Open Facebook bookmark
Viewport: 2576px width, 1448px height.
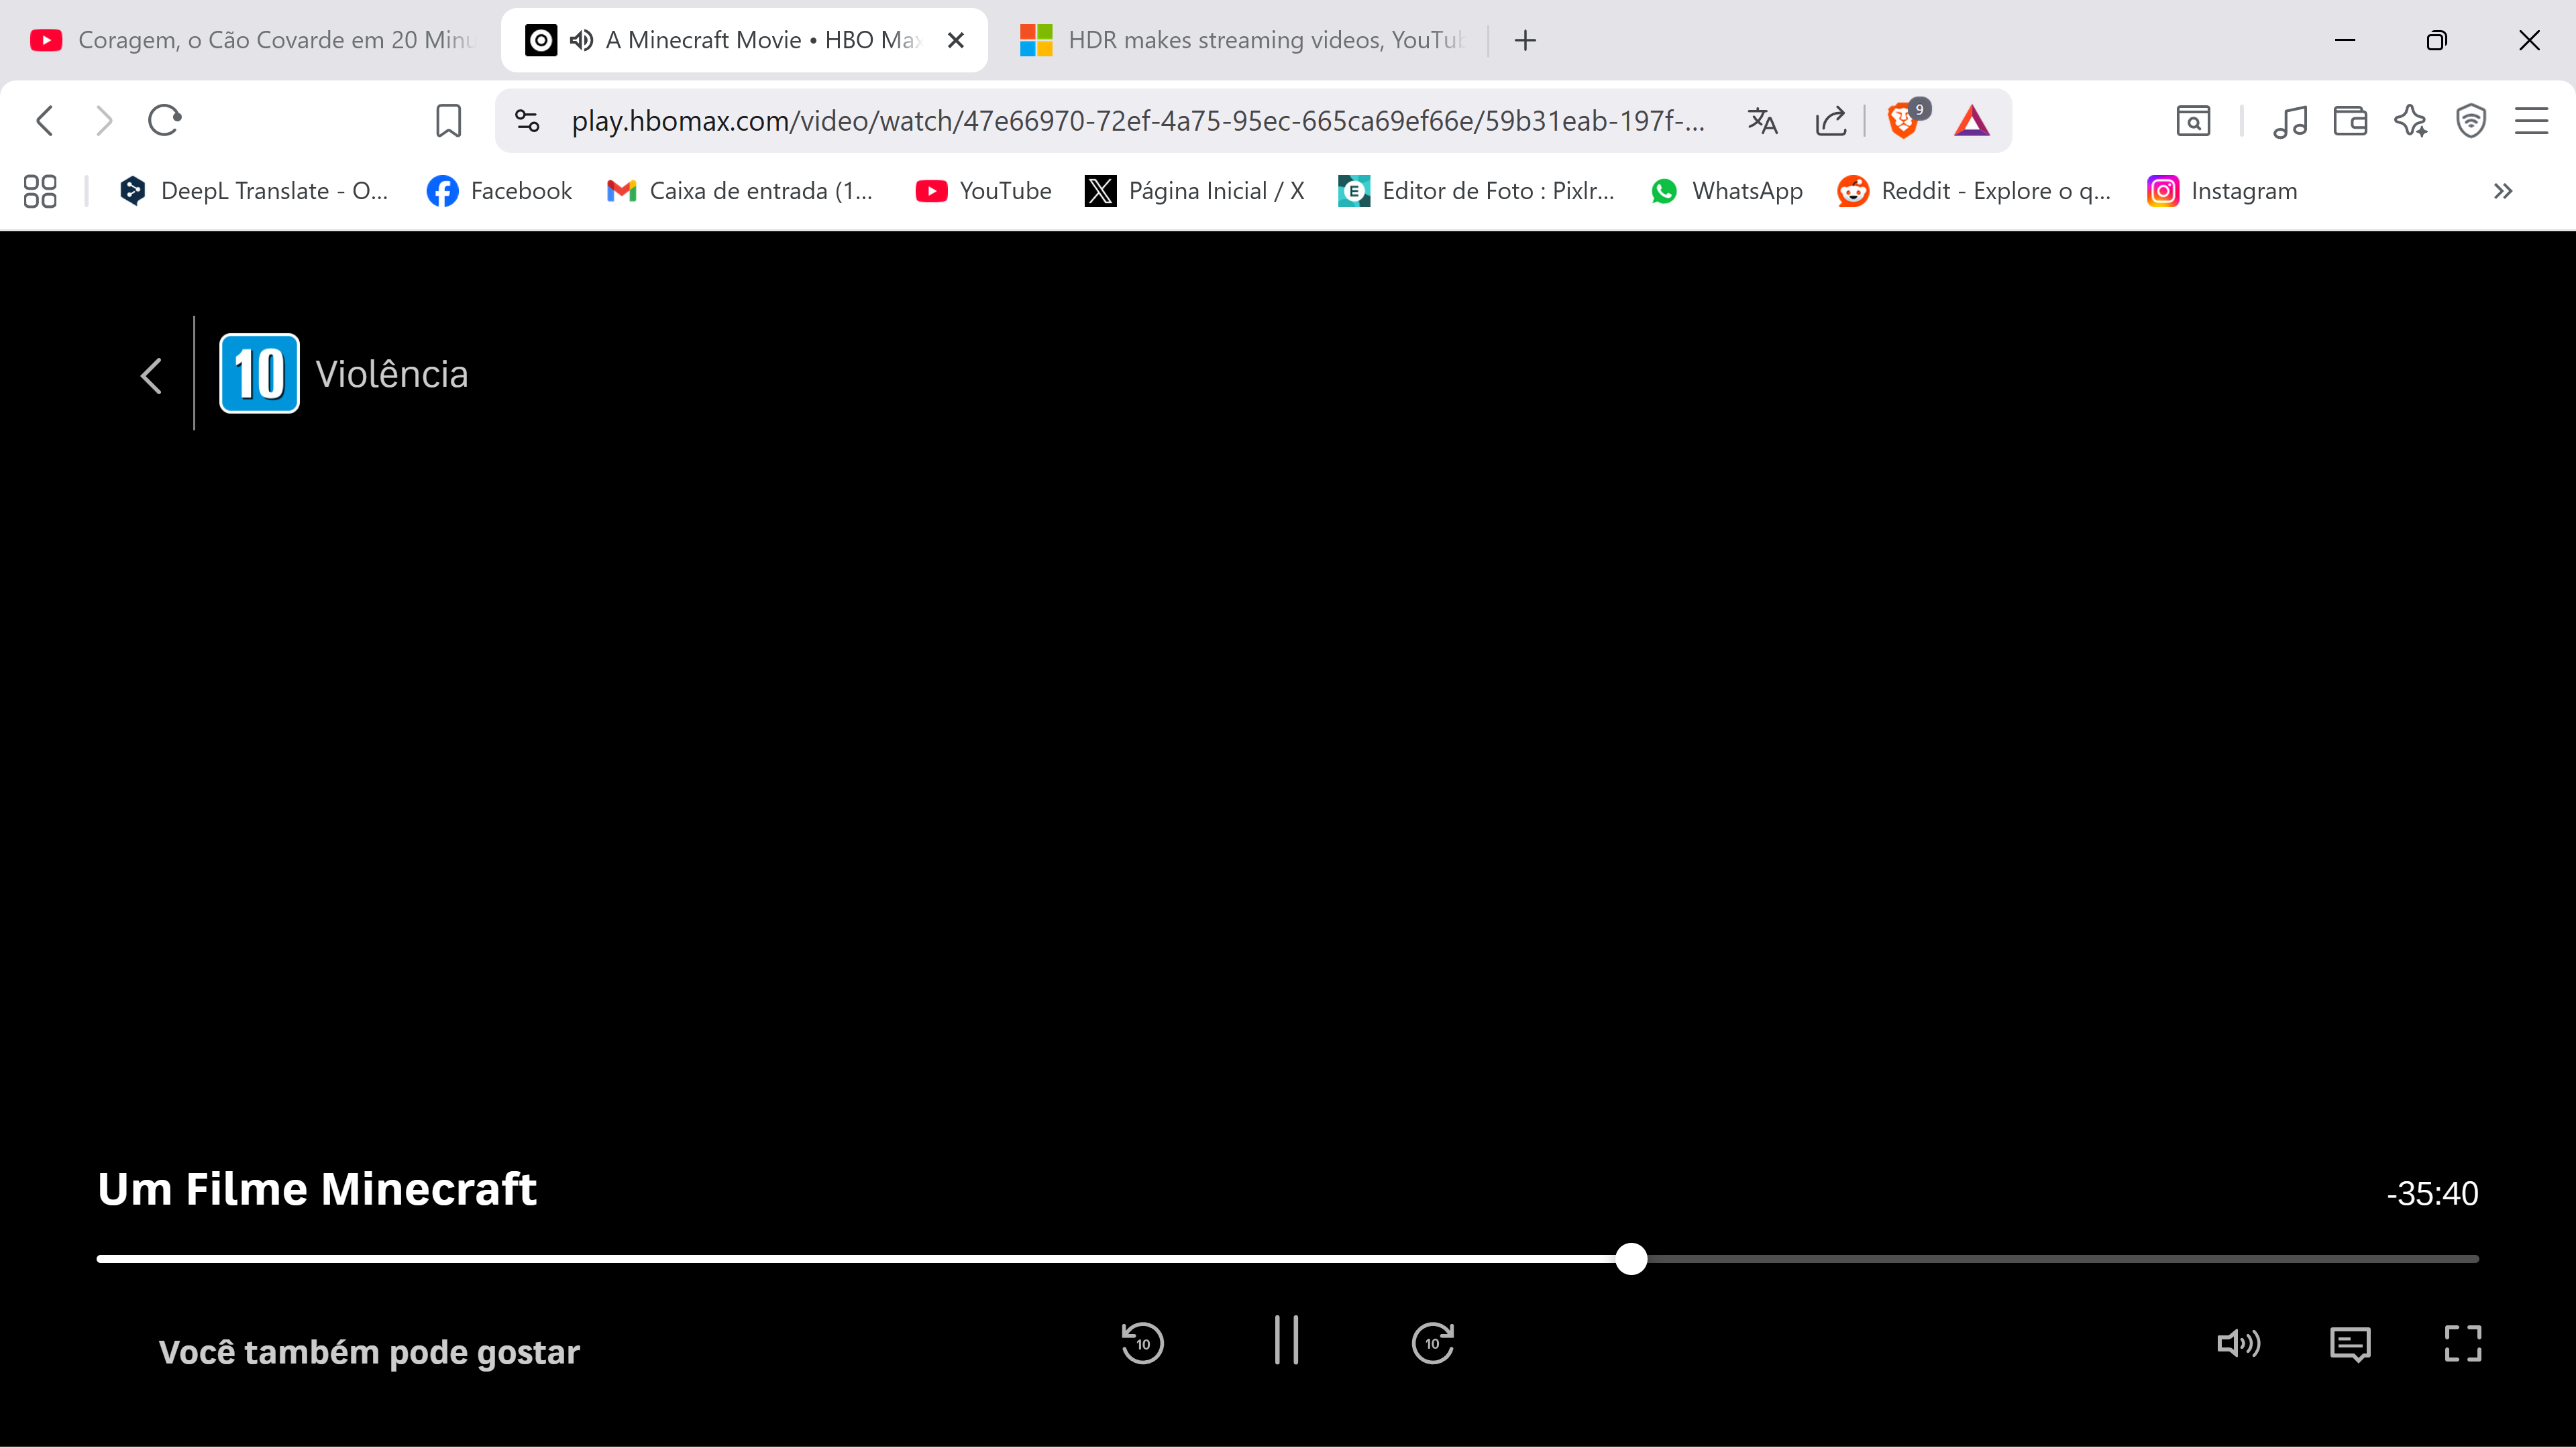(499, 191)
